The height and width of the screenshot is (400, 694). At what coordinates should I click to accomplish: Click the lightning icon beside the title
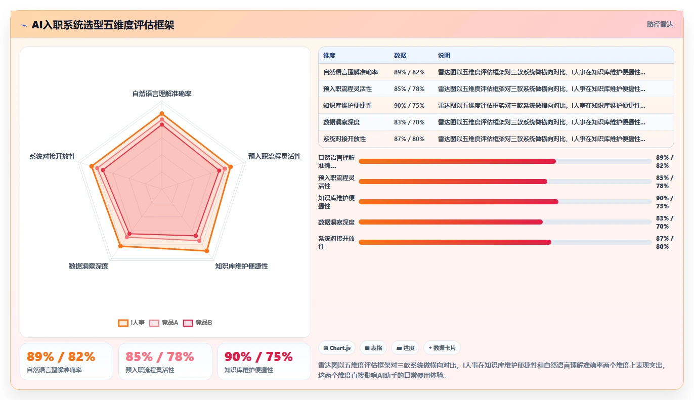[x=24, y=25]
